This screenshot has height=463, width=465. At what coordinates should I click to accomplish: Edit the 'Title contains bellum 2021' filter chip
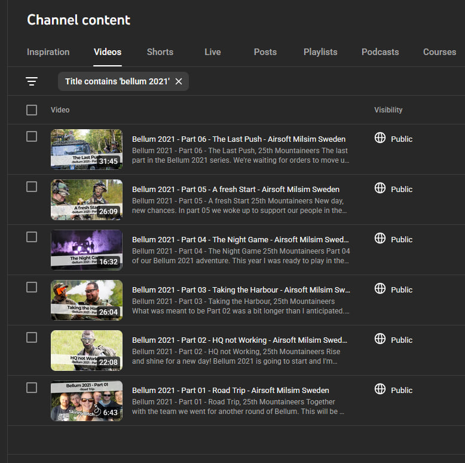tap(117, 81)
